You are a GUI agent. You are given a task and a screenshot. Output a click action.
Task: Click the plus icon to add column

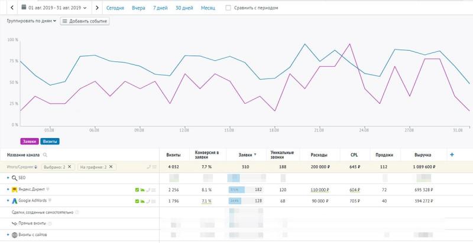[x=452, y=155]
